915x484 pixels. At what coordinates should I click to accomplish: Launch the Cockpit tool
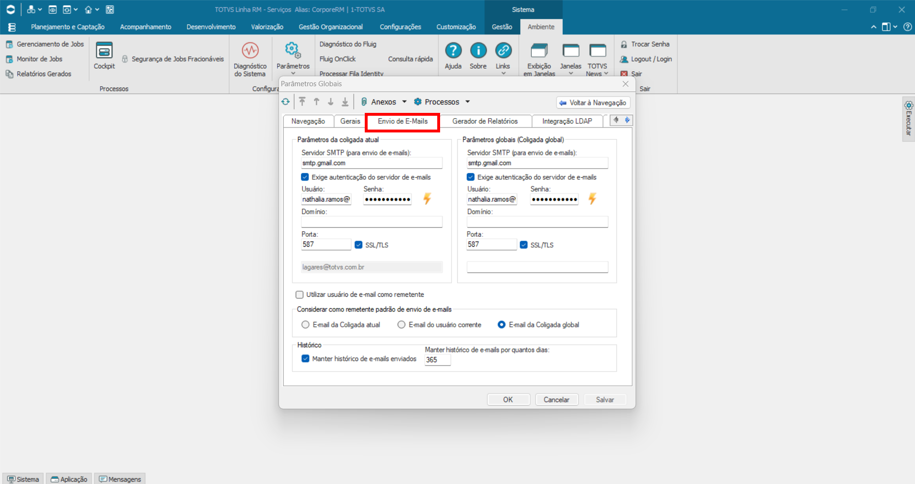(x=104, y=56)
